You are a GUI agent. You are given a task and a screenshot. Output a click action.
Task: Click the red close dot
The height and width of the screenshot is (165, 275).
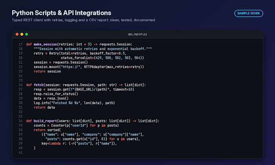17,34
